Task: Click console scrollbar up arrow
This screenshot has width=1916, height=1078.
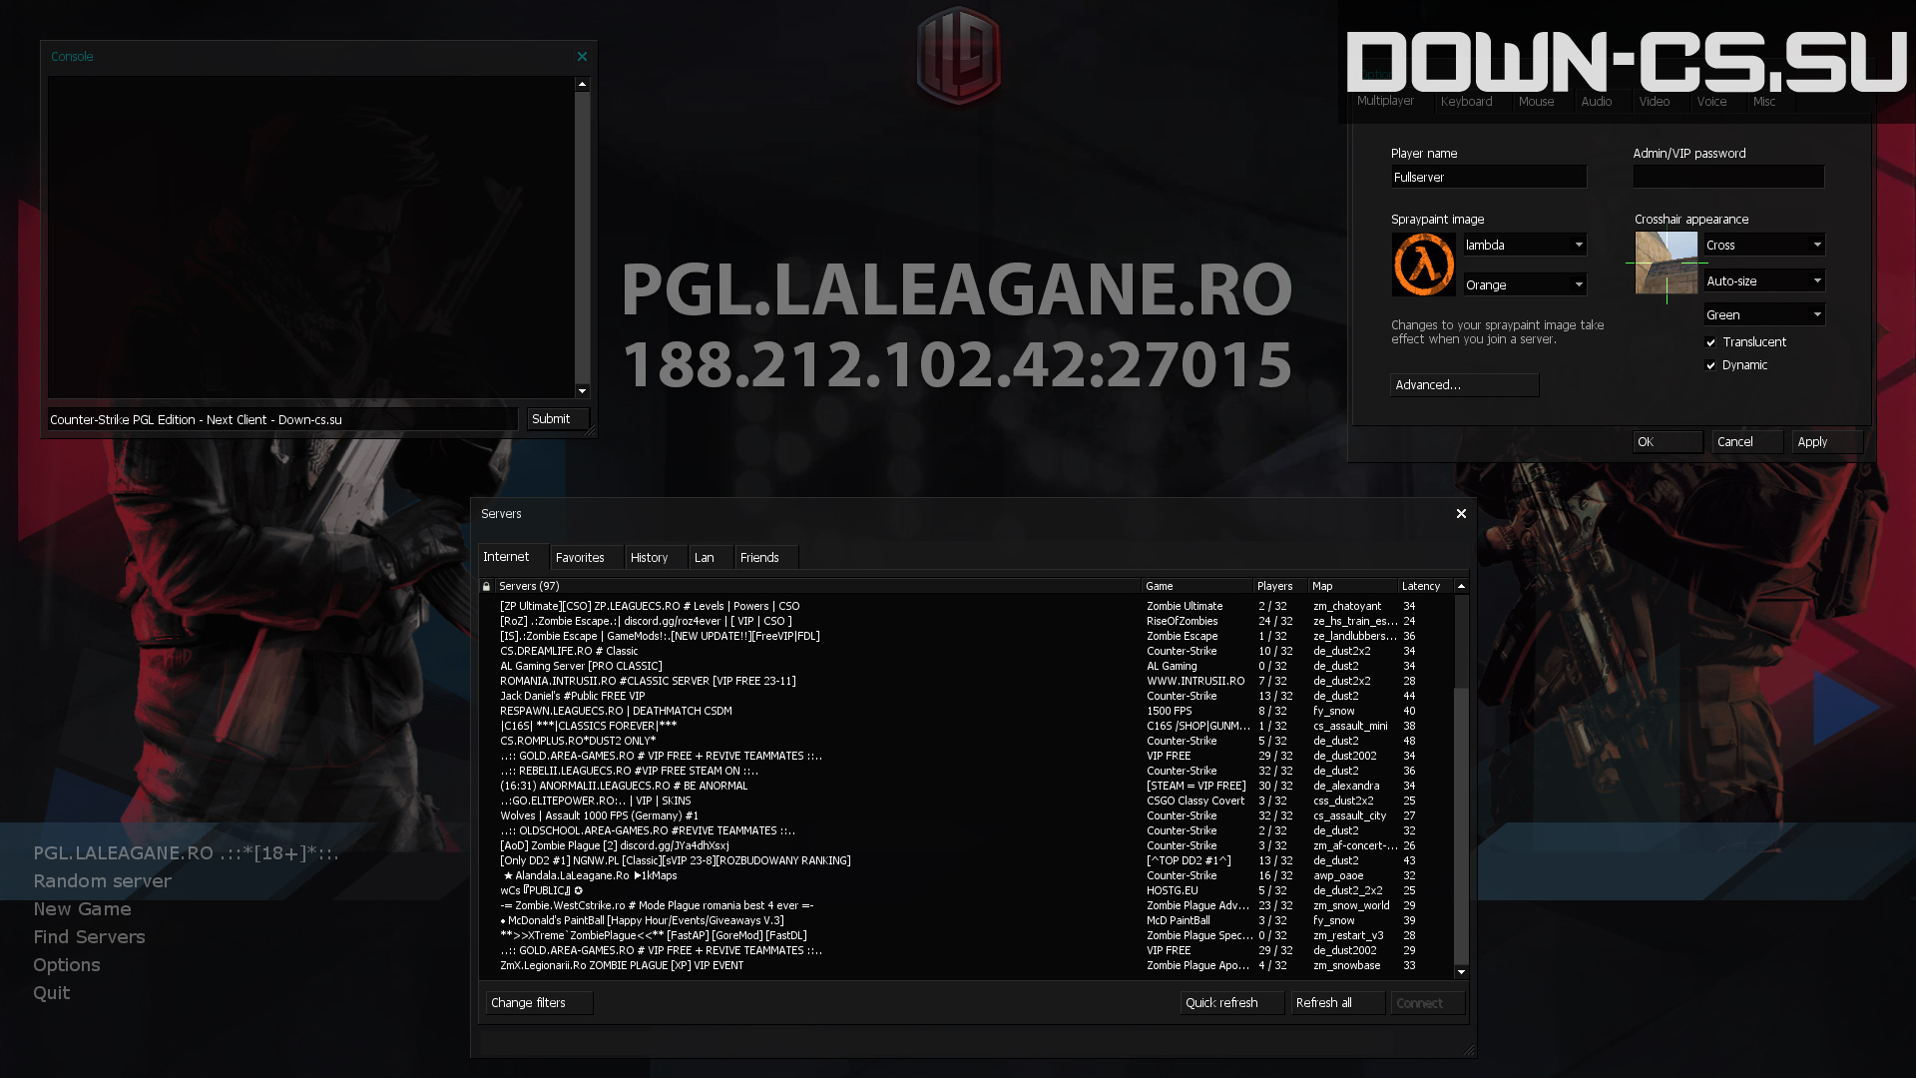Action: point(582,85)
